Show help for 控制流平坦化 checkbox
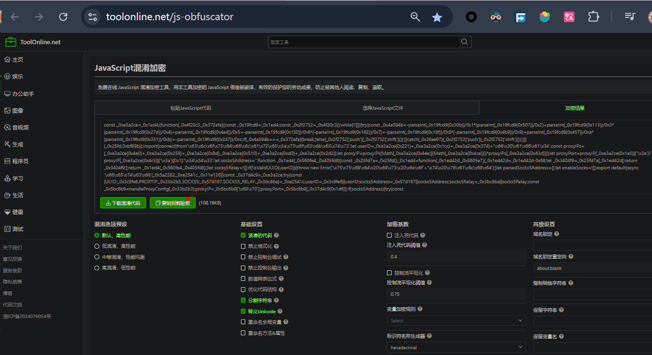Screen dimensions: 652x355 click(x=427, y=273)
